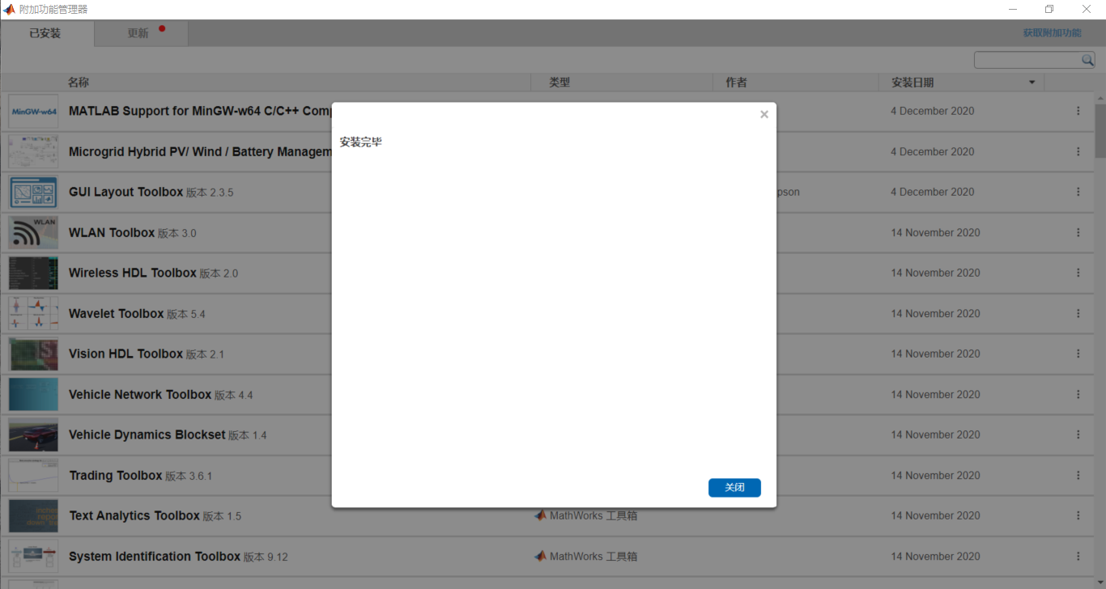Select the System Identification Toolbox name

click(155, 556)
